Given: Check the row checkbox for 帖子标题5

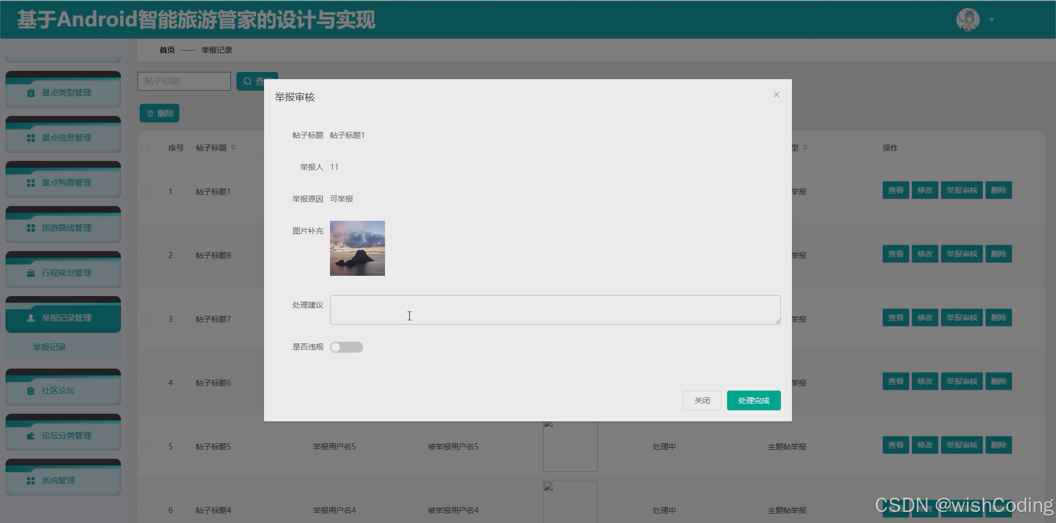Looking at the screenshot, I should 145,446.
